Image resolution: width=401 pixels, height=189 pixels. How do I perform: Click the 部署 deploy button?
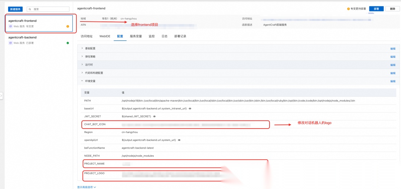click(376, 9)
